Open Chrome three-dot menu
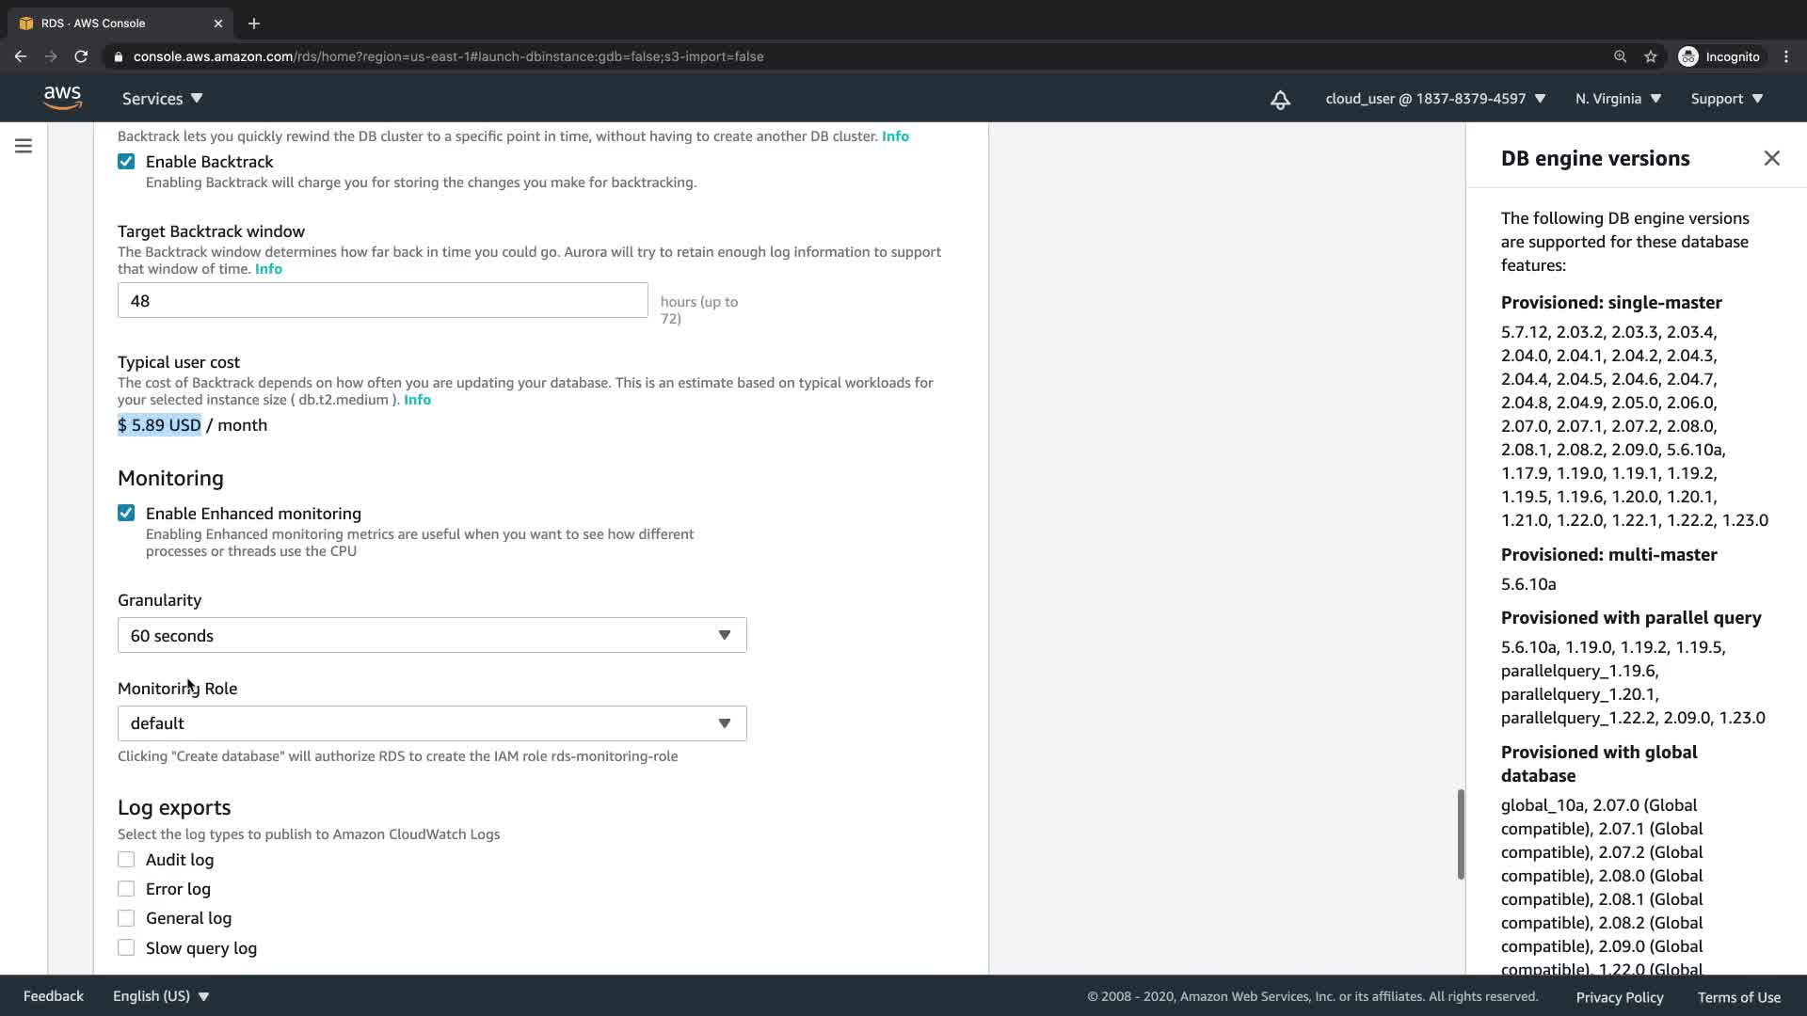Viewport: 1807px width, 1016px height. click(1785, 56)
